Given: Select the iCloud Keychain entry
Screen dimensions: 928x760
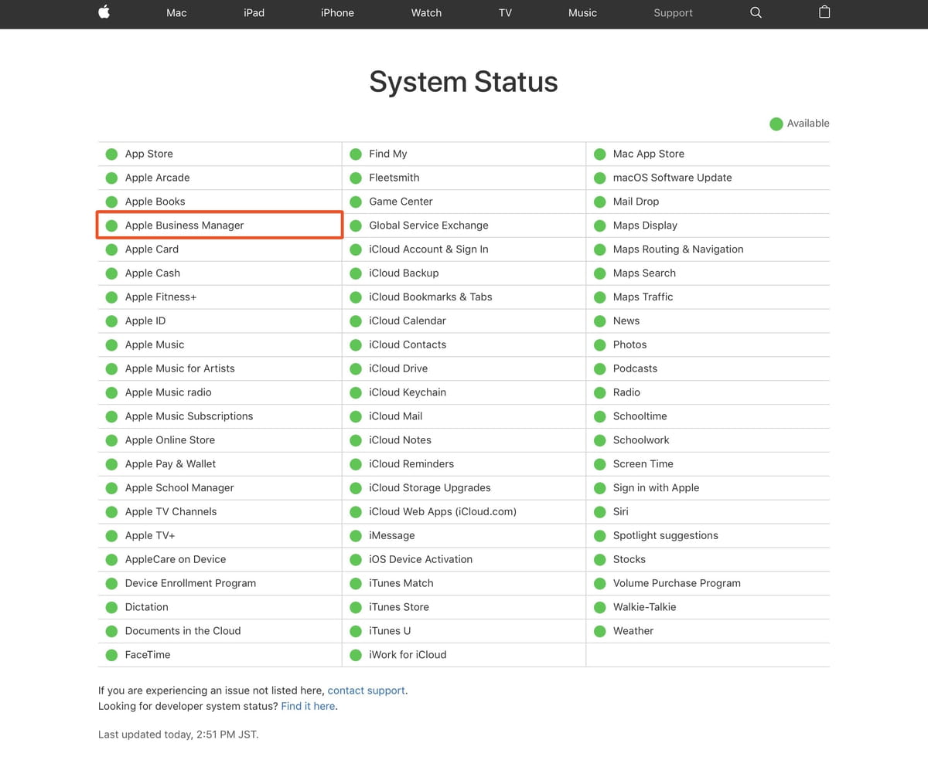Looking at the screenshot, I should click(408, 392).
